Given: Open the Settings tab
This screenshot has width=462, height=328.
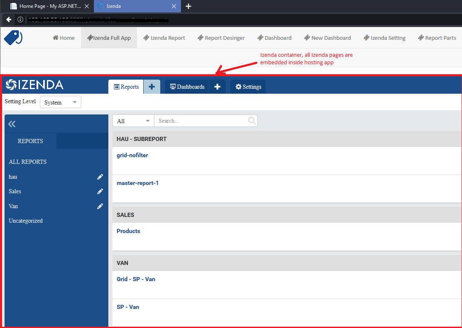Looking at the screenshot, I should click(x=248, y=87).
